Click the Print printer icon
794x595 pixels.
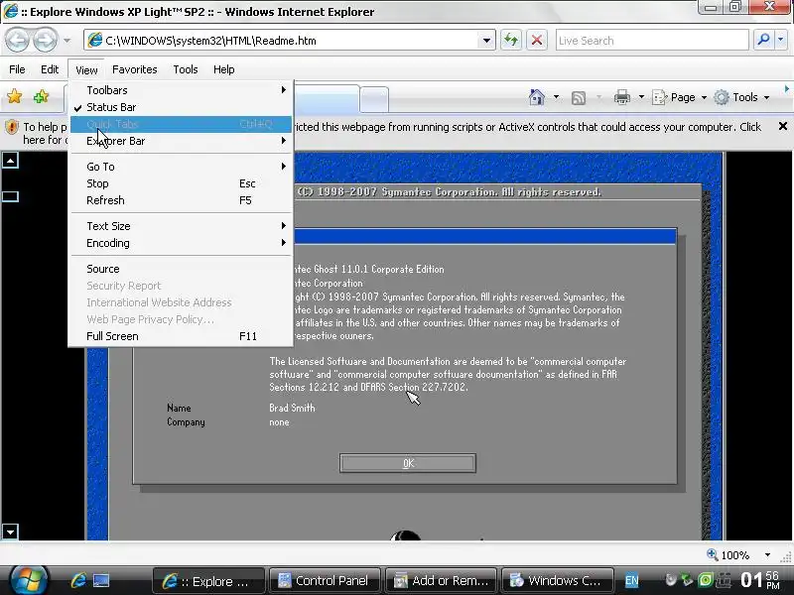pos(622,96)
